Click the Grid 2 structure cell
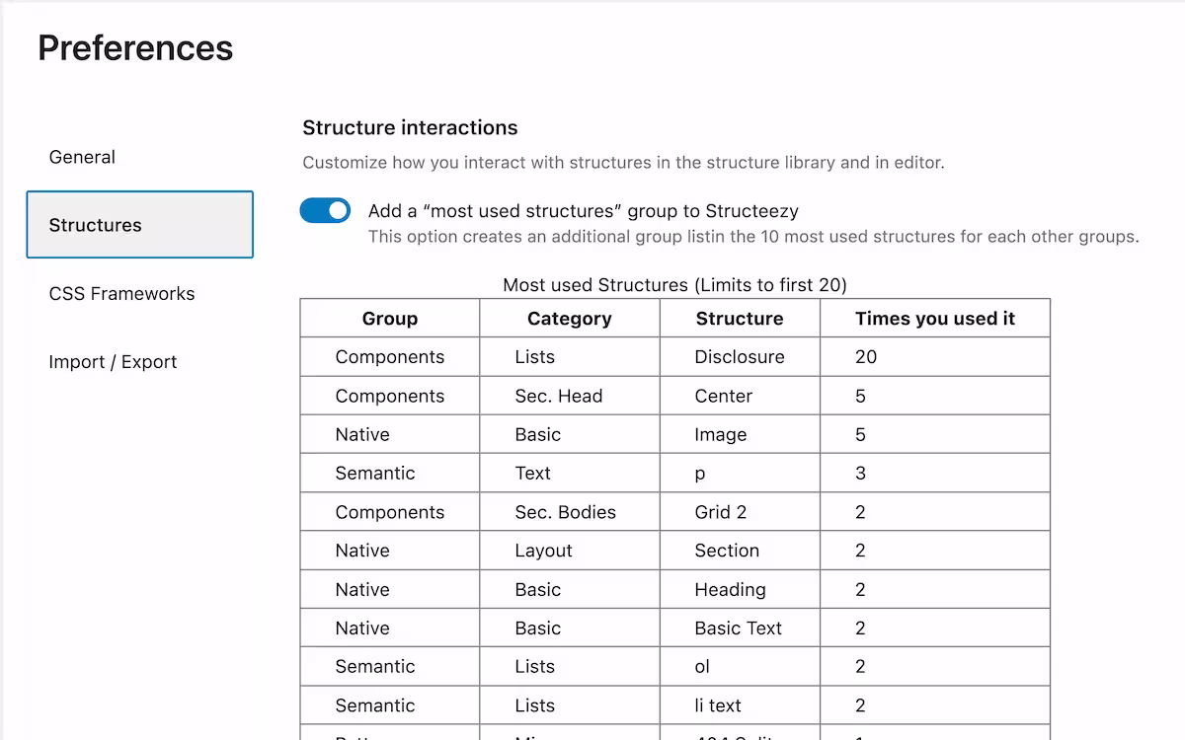This screenshot has width=1185, height=740. [x=720, y=512]
